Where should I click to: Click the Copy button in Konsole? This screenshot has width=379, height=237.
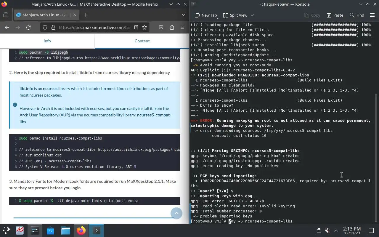[x=312, y=15]
